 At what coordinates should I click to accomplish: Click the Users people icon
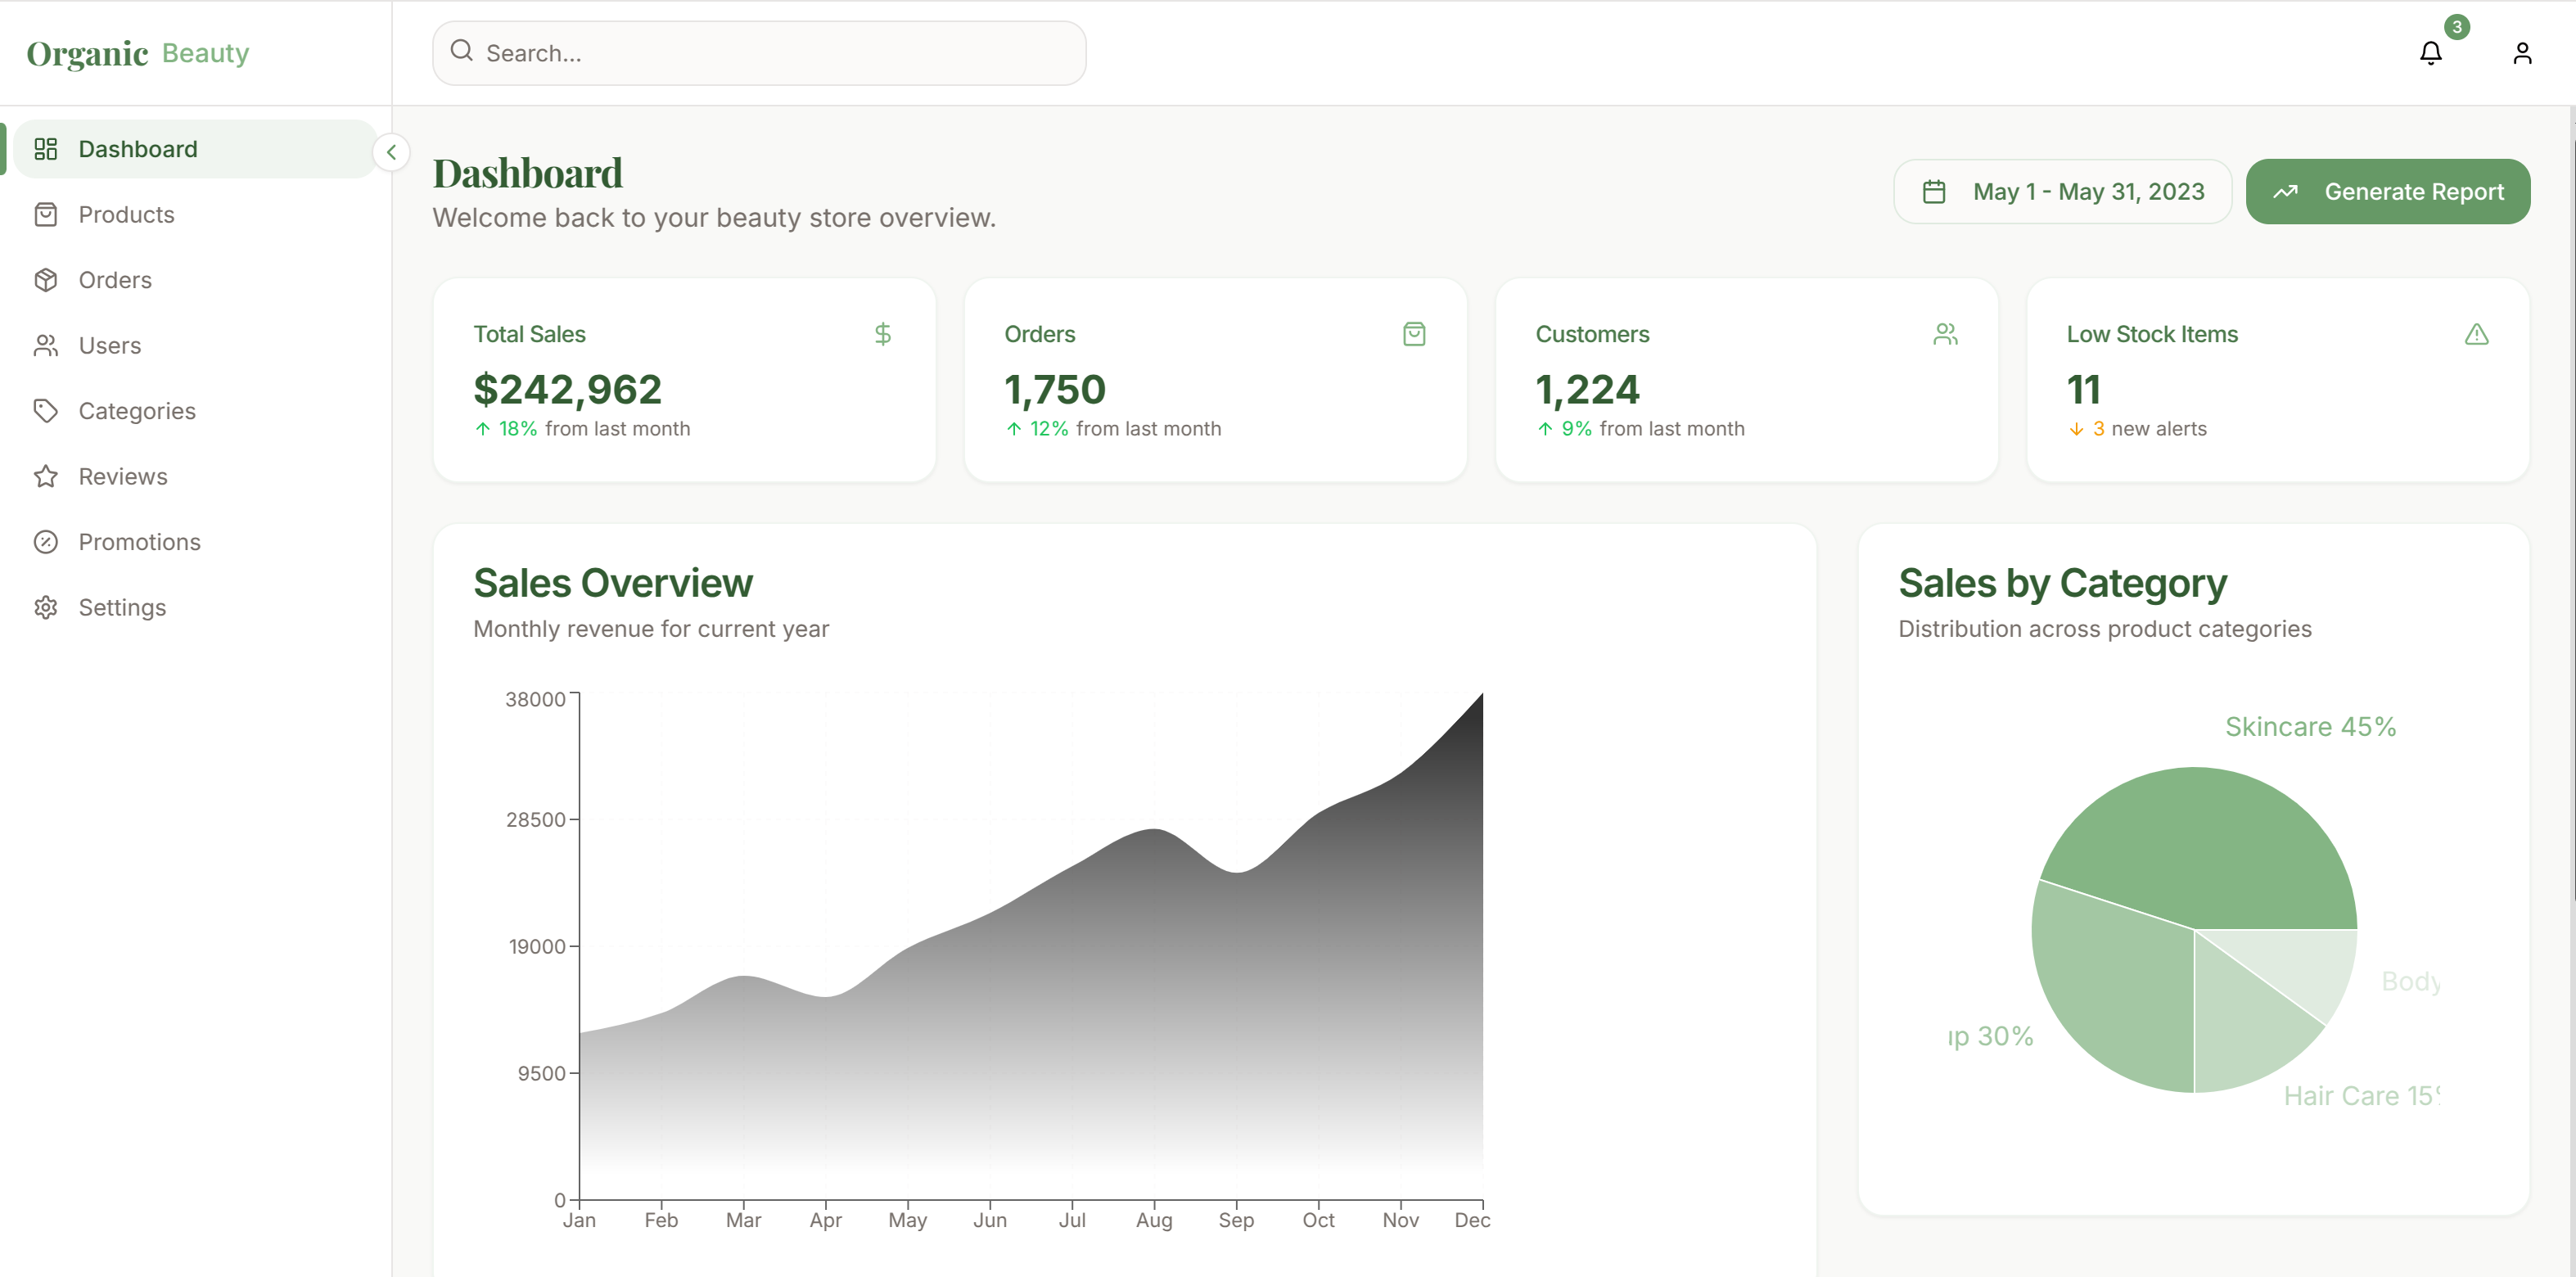[x=46, y=346]
